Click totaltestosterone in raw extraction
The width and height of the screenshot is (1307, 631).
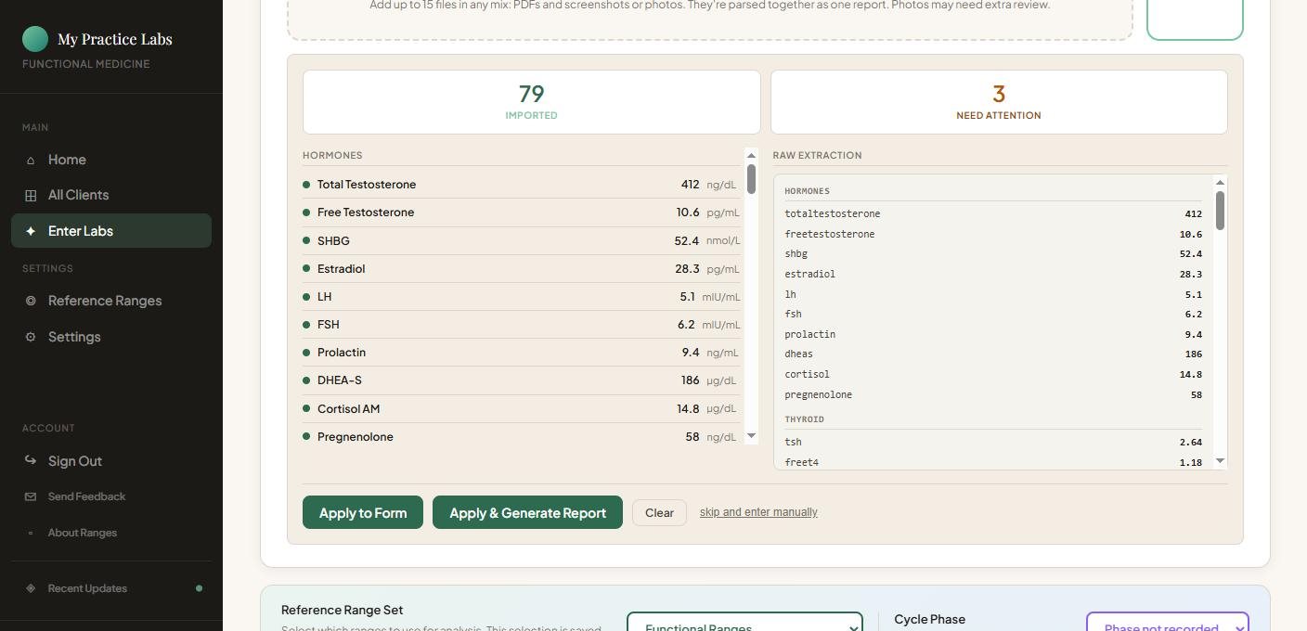[833, 213]
